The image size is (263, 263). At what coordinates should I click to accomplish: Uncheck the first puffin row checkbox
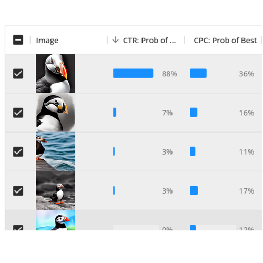point(18,74)
